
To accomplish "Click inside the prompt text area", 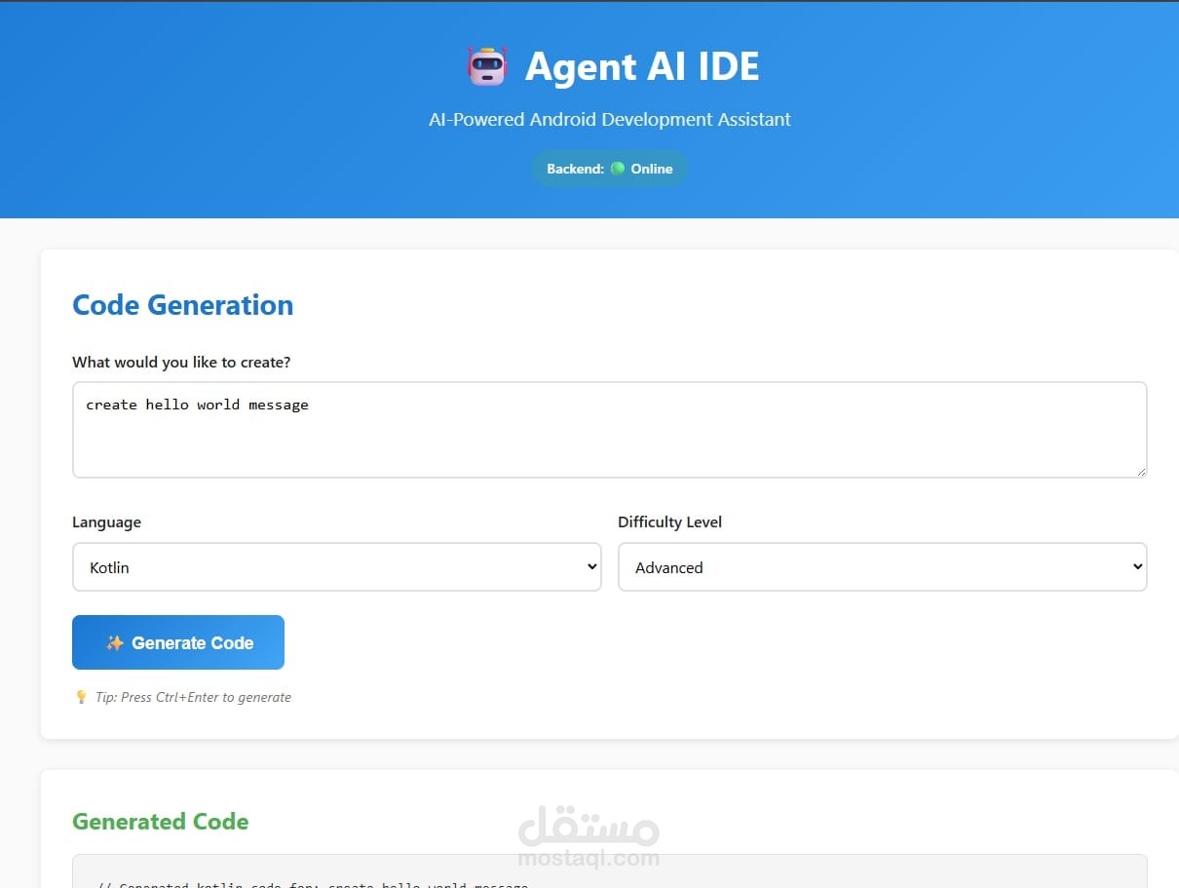I will pos(610,429).
